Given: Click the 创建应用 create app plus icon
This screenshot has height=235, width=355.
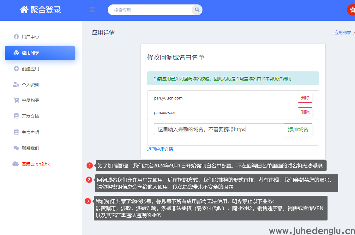Looking at the screenshot, I should [x=16, y=69].
